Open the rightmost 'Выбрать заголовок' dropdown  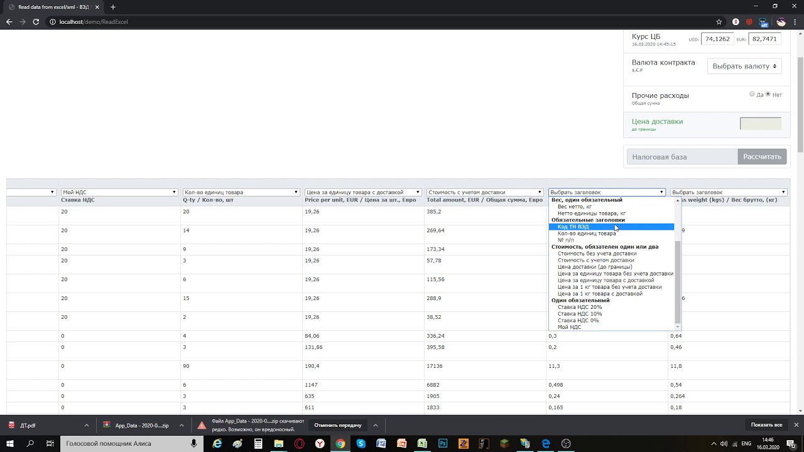click(x=729, y=192)
